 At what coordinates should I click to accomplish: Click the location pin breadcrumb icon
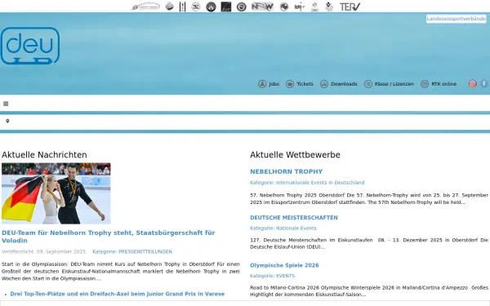pyautogui.click(x=7, y=121)
